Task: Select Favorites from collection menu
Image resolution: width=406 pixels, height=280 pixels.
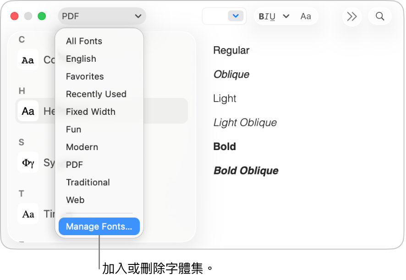Action: [x=85, y=76]
